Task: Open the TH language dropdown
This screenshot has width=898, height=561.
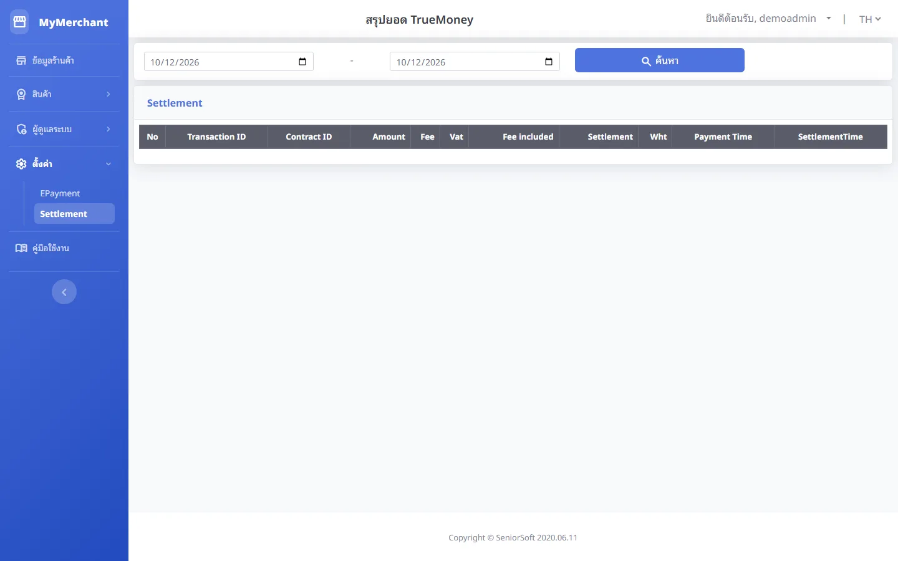Action: (870, 19)
